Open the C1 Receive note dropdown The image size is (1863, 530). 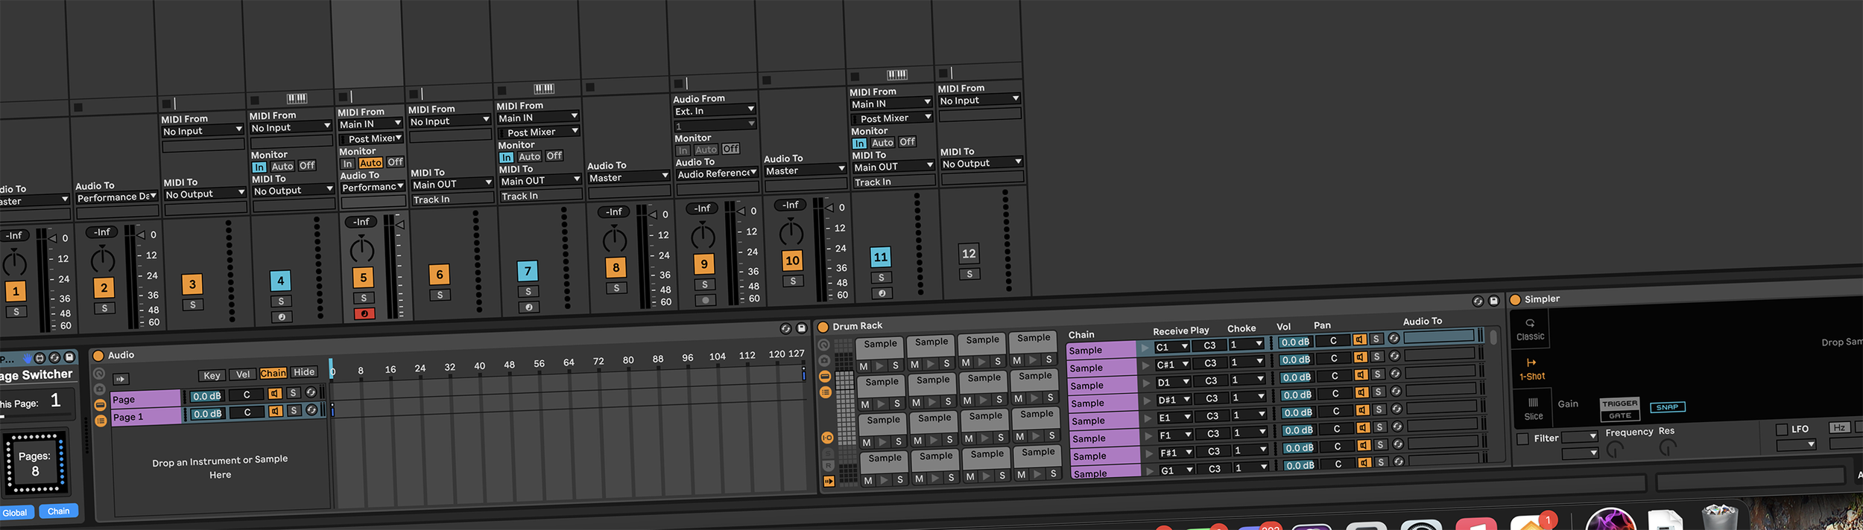point(1171,347)
